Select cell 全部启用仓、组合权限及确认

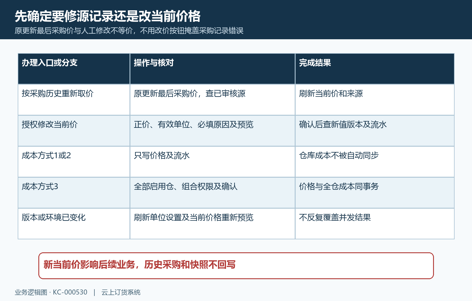click(212, 193)
